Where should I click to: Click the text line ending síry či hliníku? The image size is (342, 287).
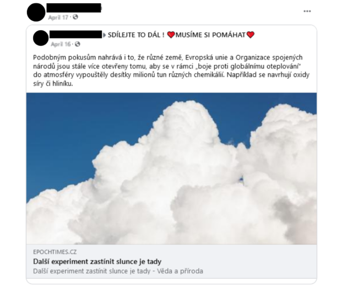pyautogui.click(x=53, y=84)
